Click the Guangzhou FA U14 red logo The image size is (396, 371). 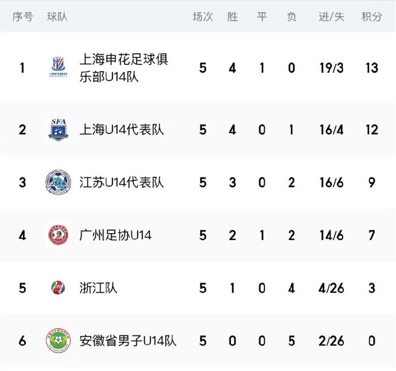click(59, 235)
